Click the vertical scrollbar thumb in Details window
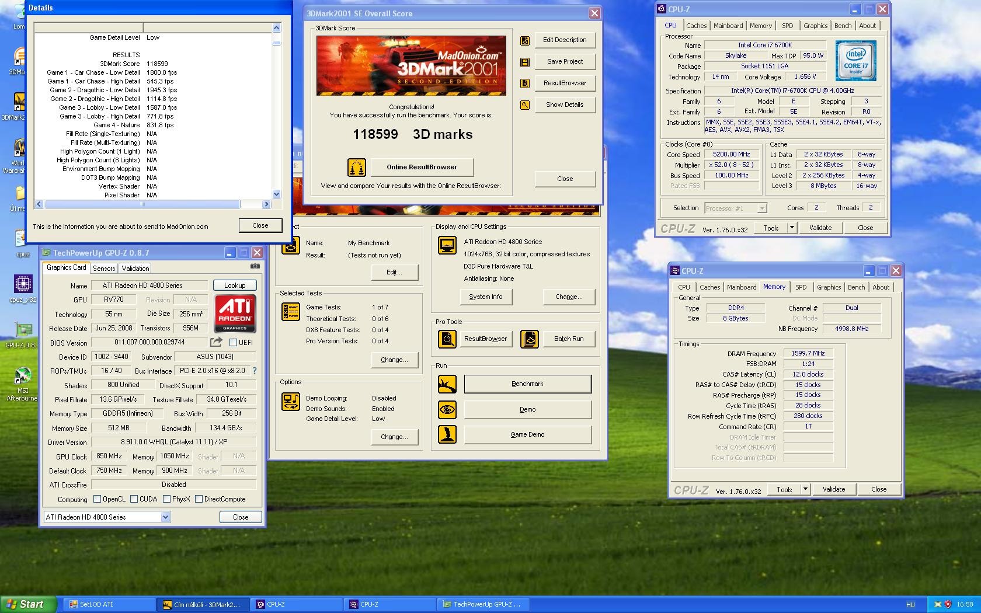Screen dimensions: 981x613 pyautogui.click(x=276, y=43)
